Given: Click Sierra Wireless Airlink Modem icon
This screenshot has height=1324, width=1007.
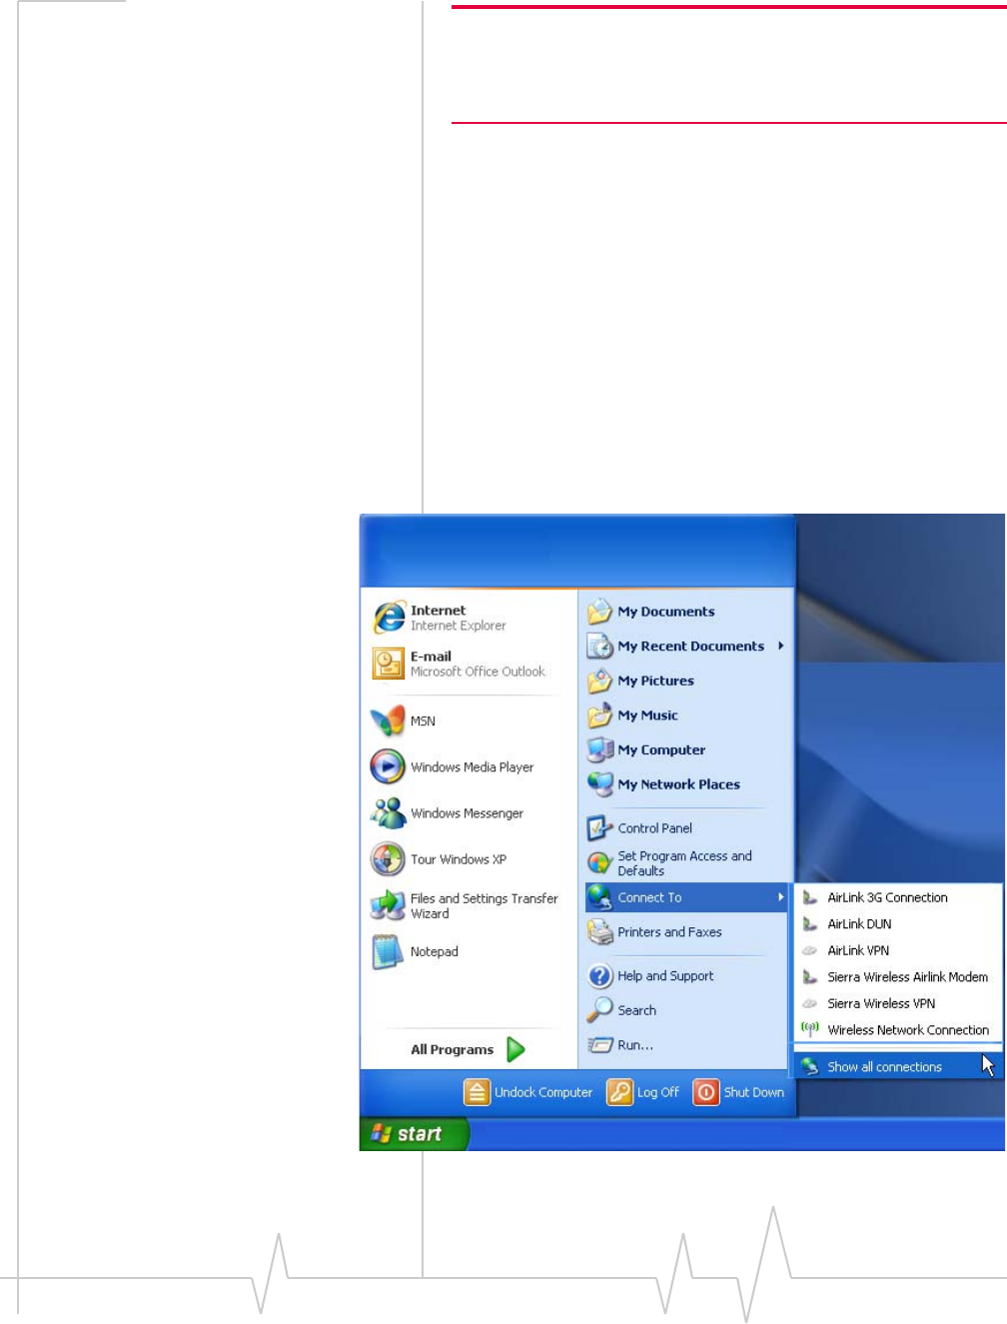Looking at the screenshot, I should tap(810, 977).
